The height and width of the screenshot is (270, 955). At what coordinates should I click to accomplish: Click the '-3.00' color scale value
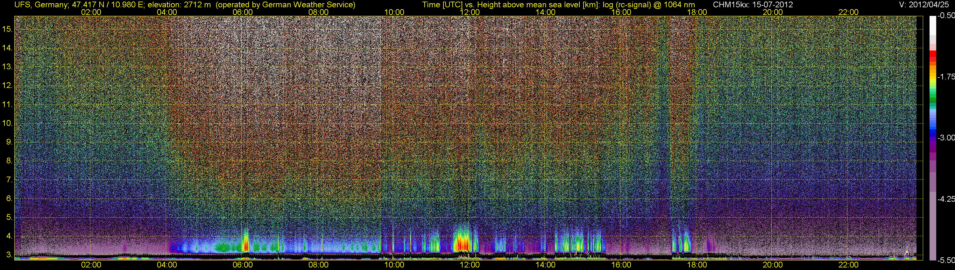(946, 138)
